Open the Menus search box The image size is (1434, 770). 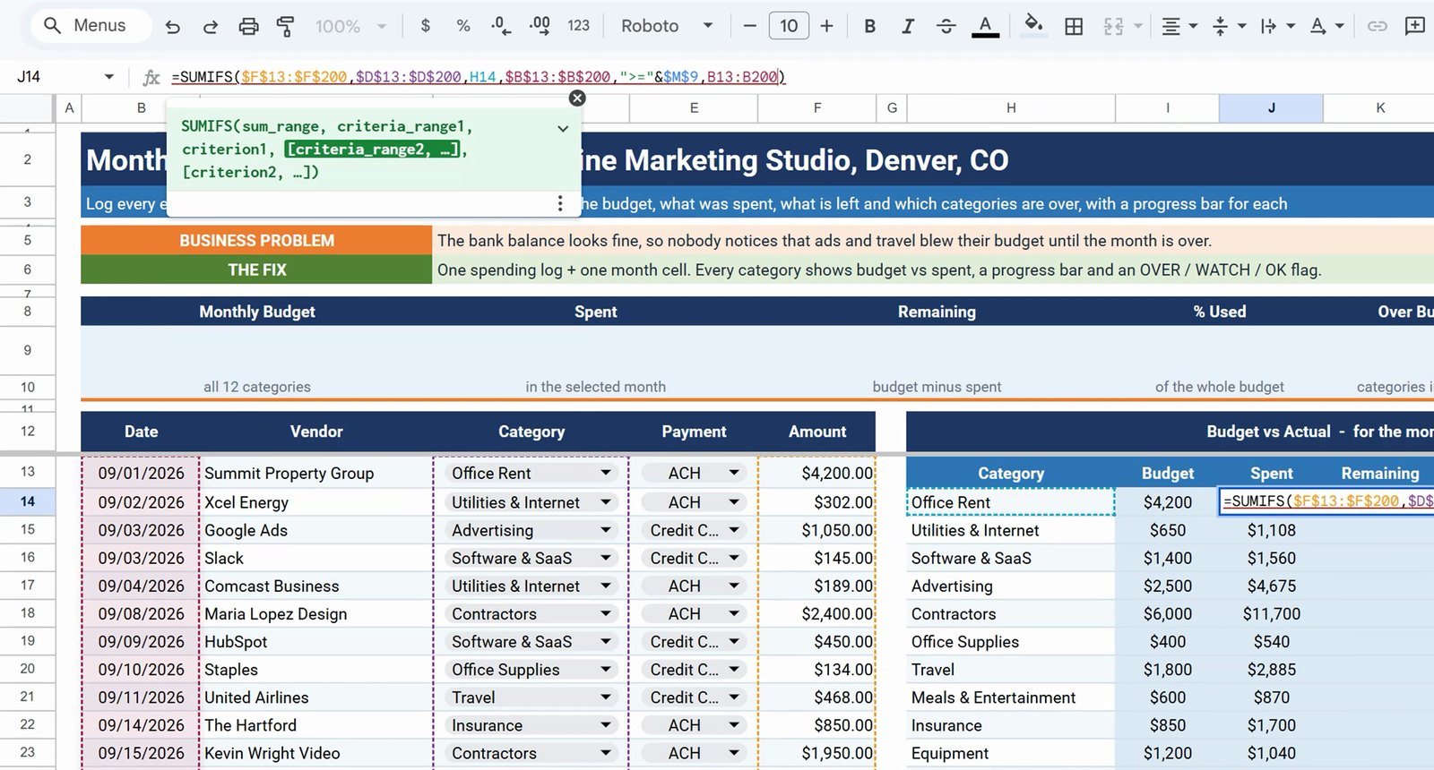pyautogui.click(x=87, y=26)
